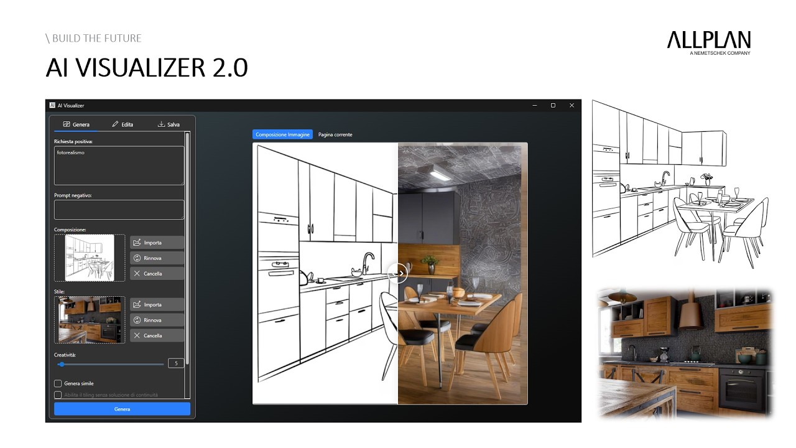Minimize the AI Visualizer window
Screen dimensions: 796x448
tap(535, 106)
